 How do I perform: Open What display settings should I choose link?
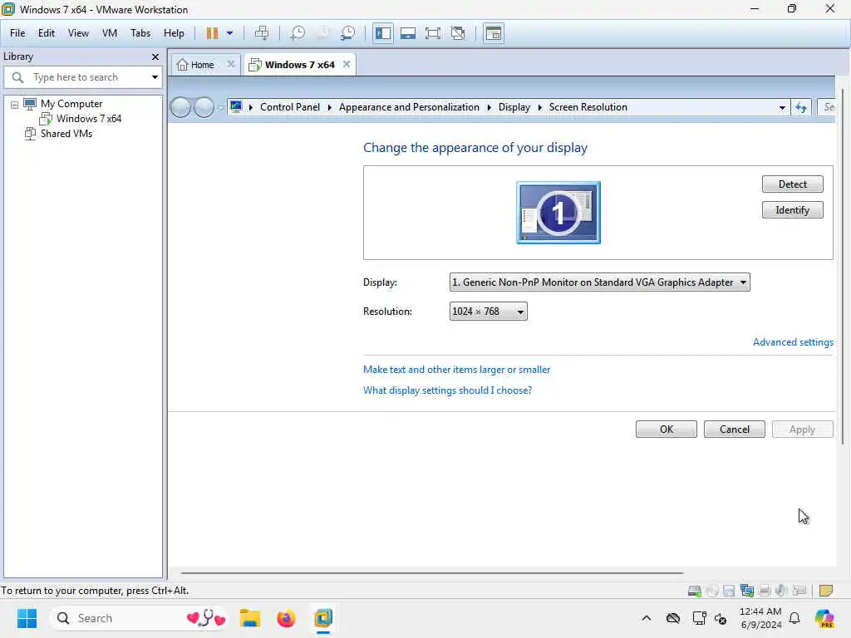(x=447, y=390)
